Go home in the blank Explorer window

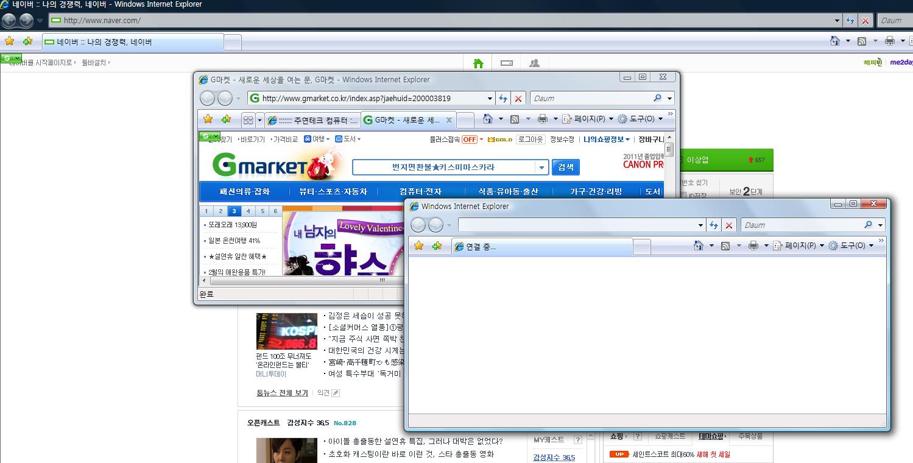(699, 246)
